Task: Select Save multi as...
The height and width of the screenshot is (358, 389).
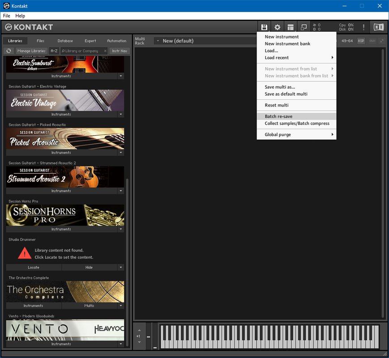Action: pos(296,87)
